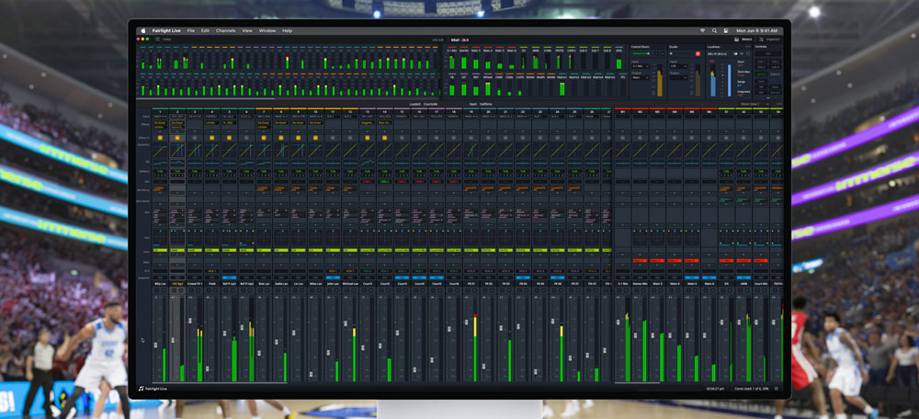Open the Help menu
The width and height of the screenshot is (919, 419).
287,30
